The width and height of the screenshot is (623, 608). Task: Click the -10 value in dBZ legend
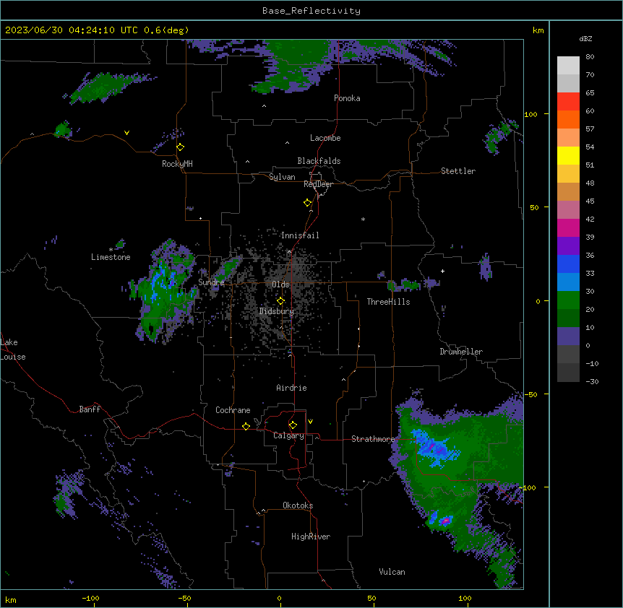[x=592, y=363]
